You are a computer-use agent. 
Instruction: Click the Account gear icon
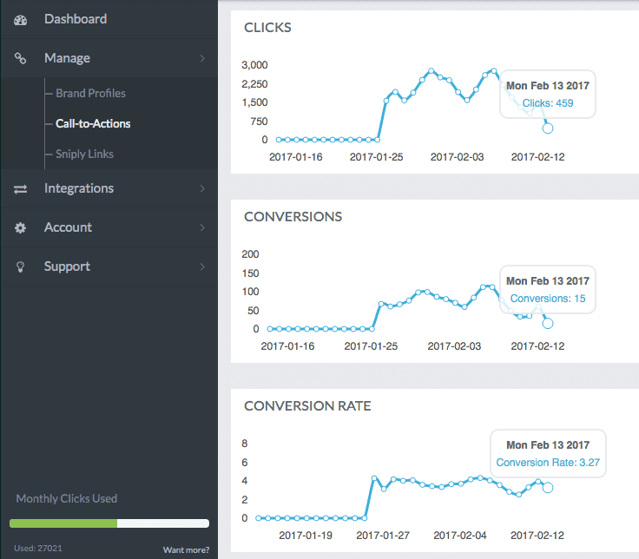pos(21,227)
